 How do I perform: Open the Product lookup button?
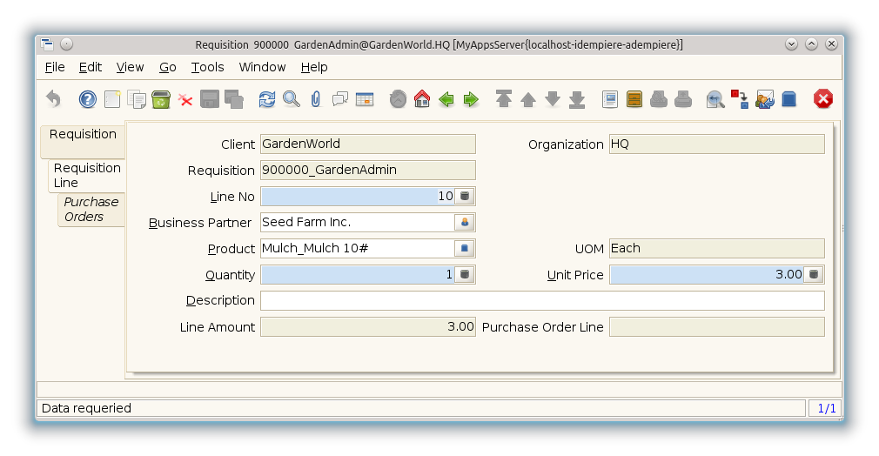coord(465,249)
